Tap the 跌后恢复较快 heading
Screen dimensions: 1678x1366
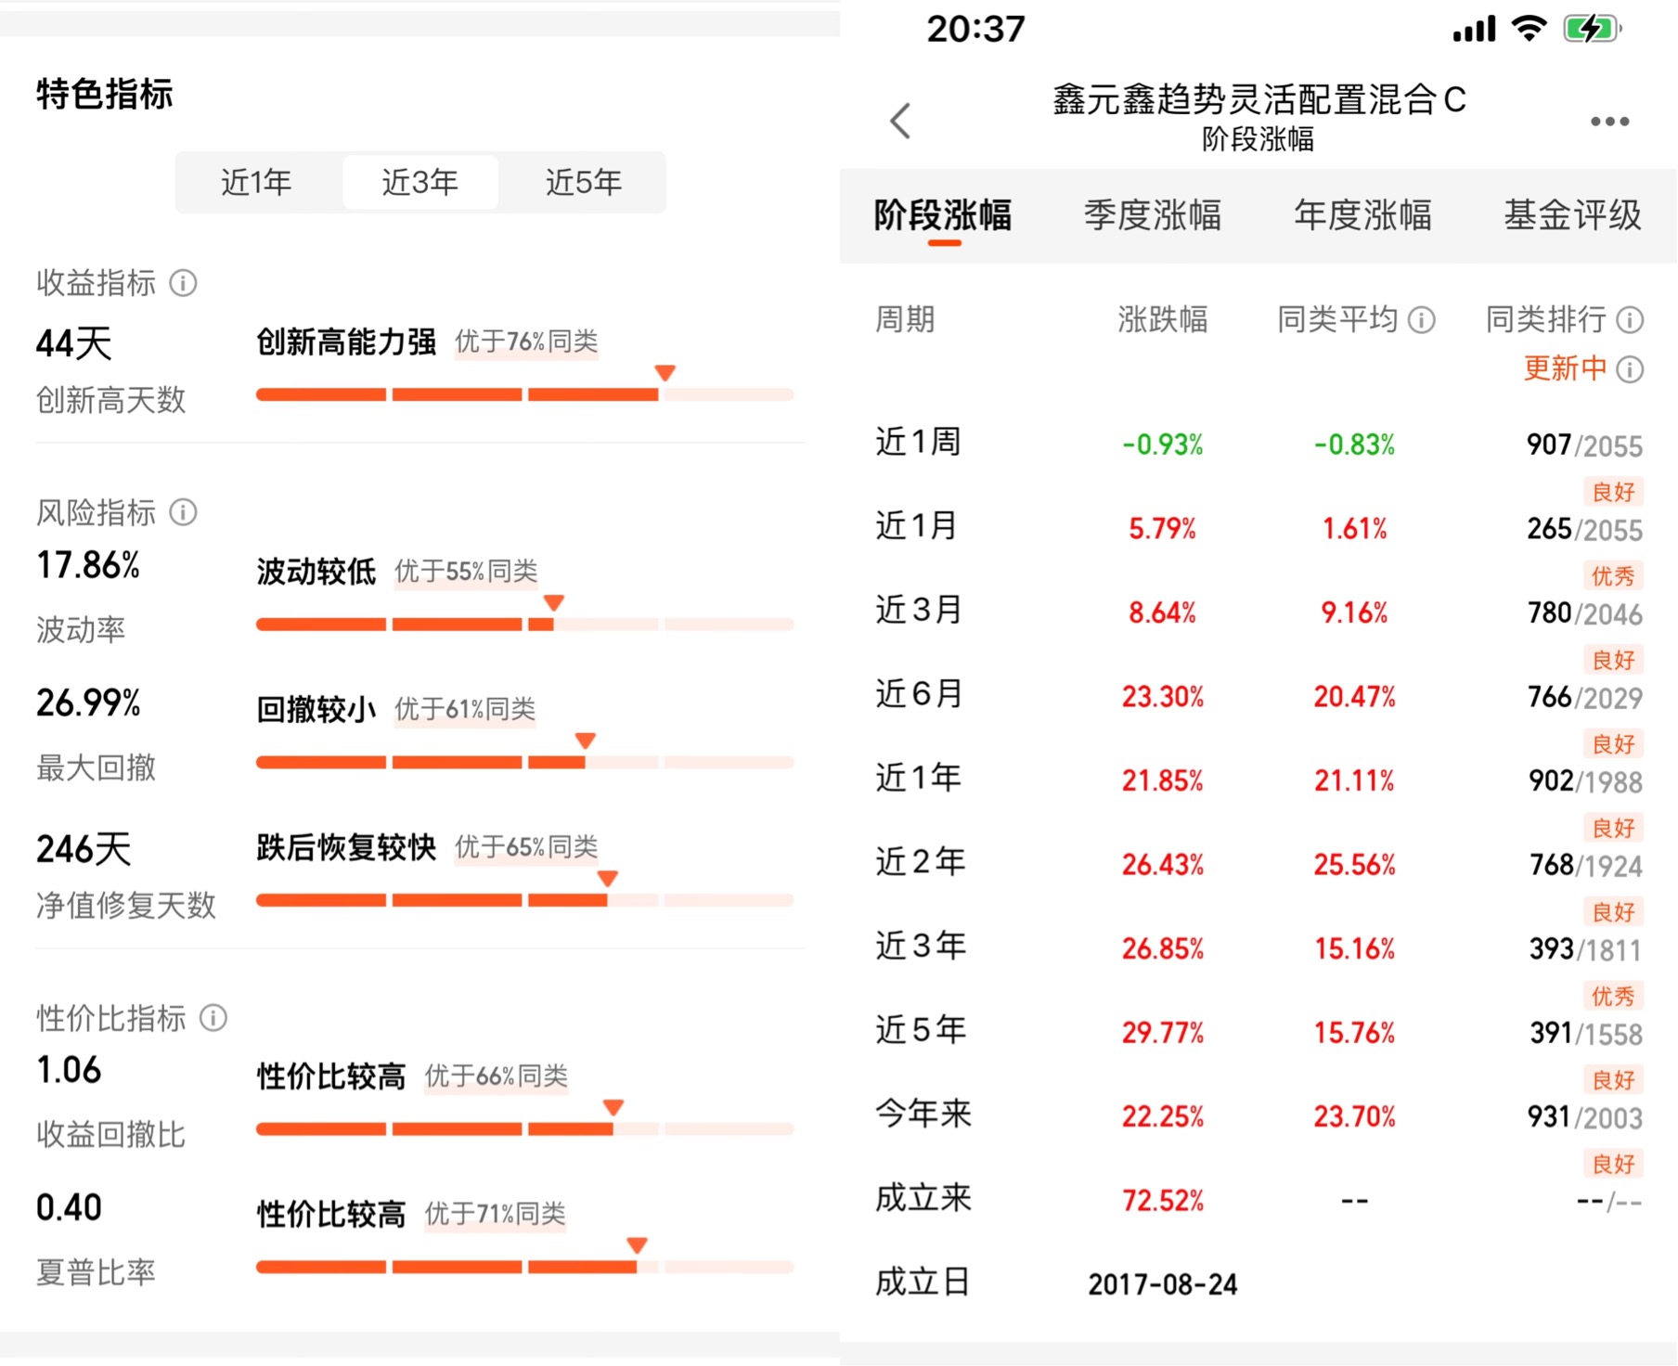346,846
